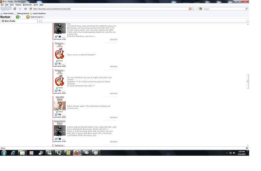Open the History menu

coord(18,5)
